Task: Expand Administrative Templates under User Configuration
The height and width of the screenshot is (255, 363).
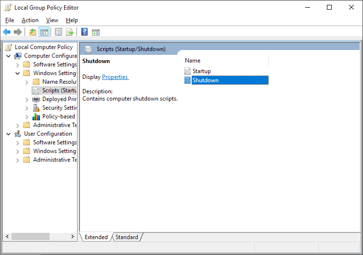Action: tap(18, 160)
